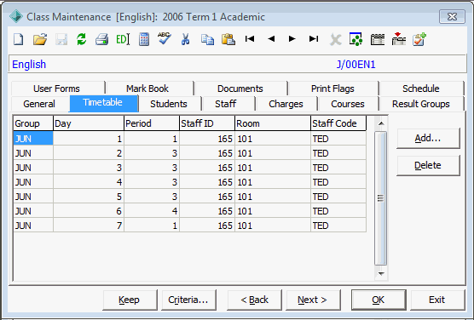Image resolution: width=474 pixels, height=320 pixels.
Task: Click the Staff Code column header
Action: coord(338,123)
